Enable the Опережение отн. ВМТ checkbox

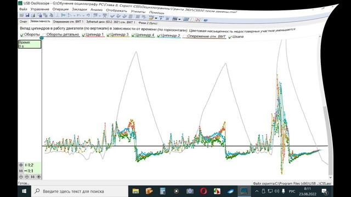click(185, 36)
